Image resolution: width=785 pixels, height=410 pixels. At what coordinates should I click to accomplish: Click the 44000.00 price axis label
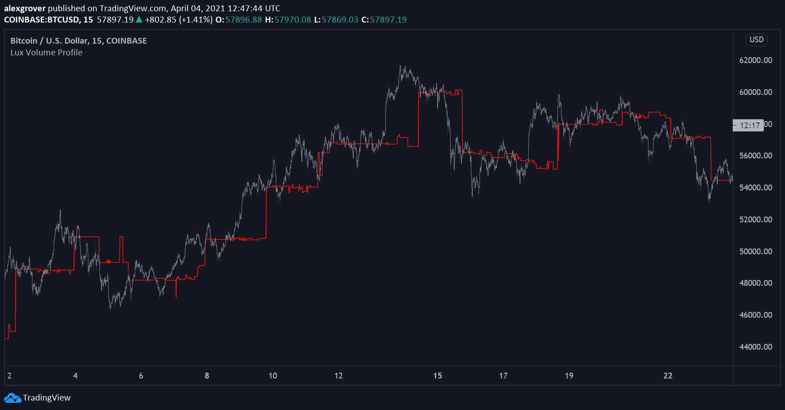point(756,347)
